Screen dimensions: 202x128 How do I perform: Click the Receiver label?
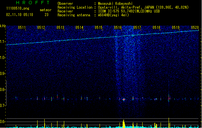pyautogui.click(x=65, y=11)
